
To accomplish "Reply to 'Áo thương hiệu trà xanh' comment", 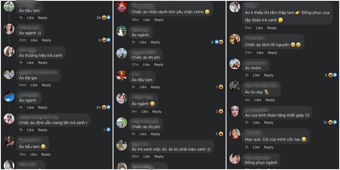I will (42, 62).
